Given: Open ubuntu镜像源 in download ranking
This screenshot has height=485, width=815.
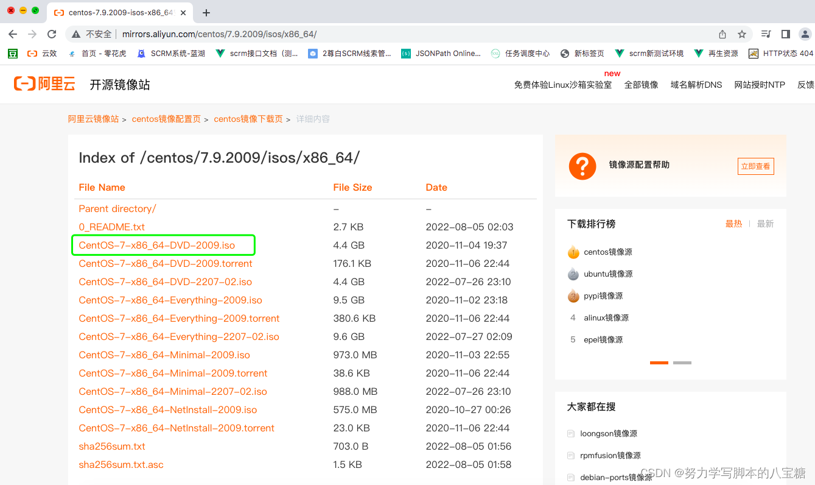Looking at the screenshot, I should coord(608,274).
